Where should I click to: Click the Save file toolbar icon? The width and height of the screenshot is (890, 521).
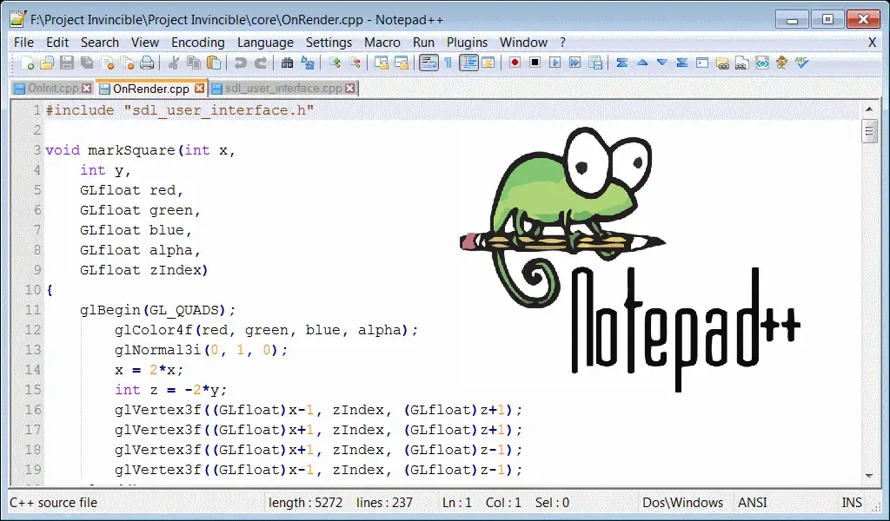pyautogui.click(x=66, y=63)
